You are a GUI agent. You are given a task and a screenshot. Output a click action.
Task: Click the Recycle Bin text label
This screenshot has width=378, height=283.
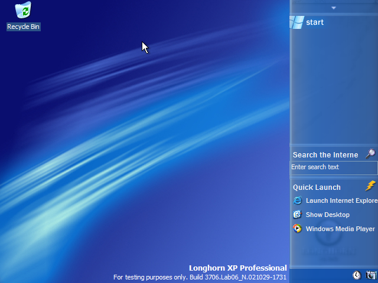click(x=24, y=27)
